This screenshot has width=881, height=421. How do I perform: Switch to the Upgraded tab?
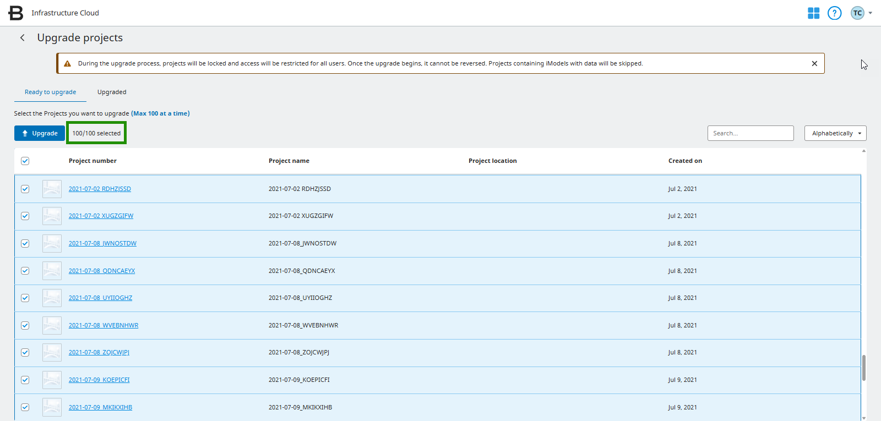point(112,92)
